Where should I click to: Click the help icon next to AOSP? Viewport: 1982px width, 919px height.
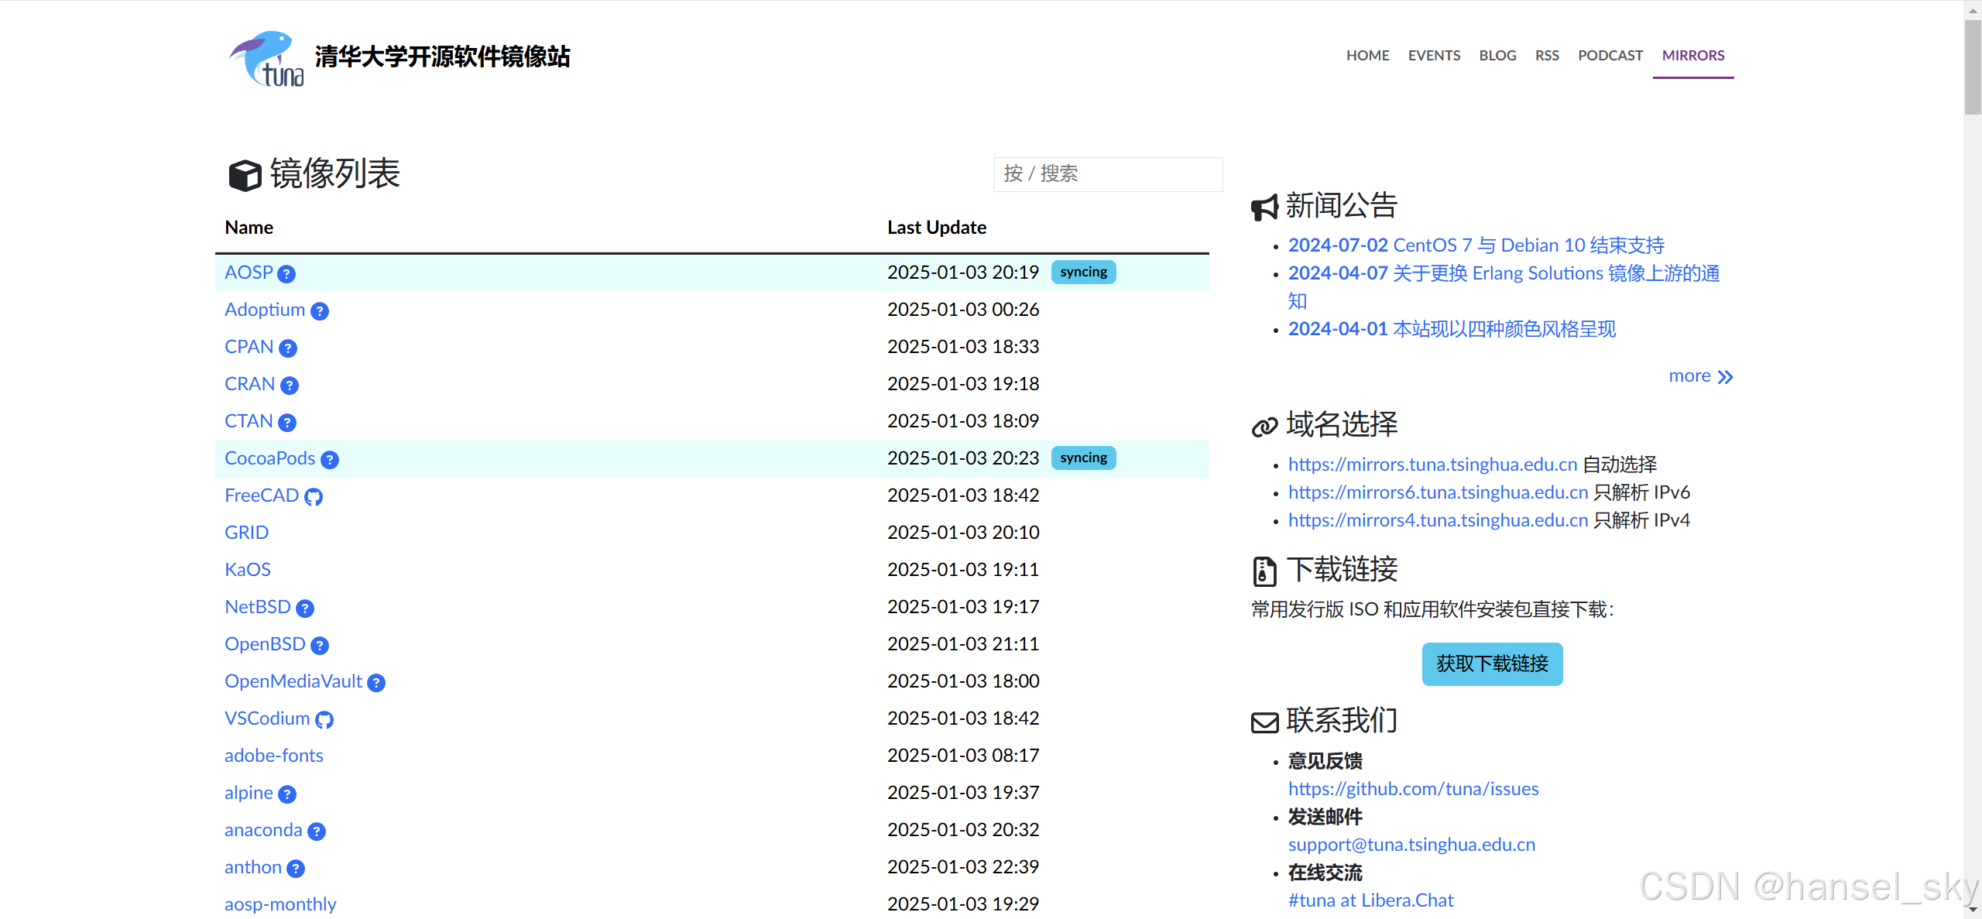click(x=286, y=274)
